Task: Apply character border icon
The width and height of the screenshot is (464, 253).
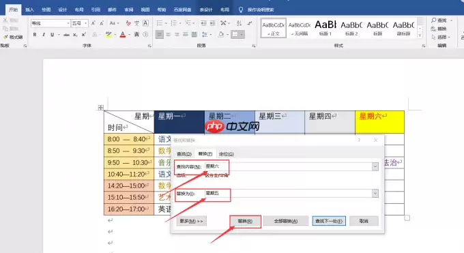Action: point(145,23)
